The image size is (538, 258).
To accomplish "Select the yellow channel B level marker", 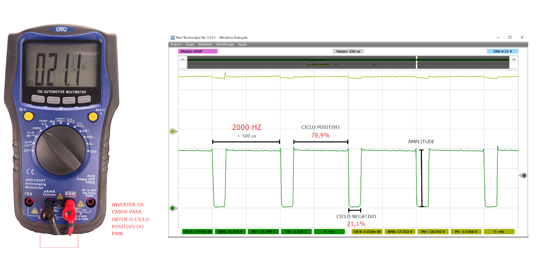I will (173, 132).
